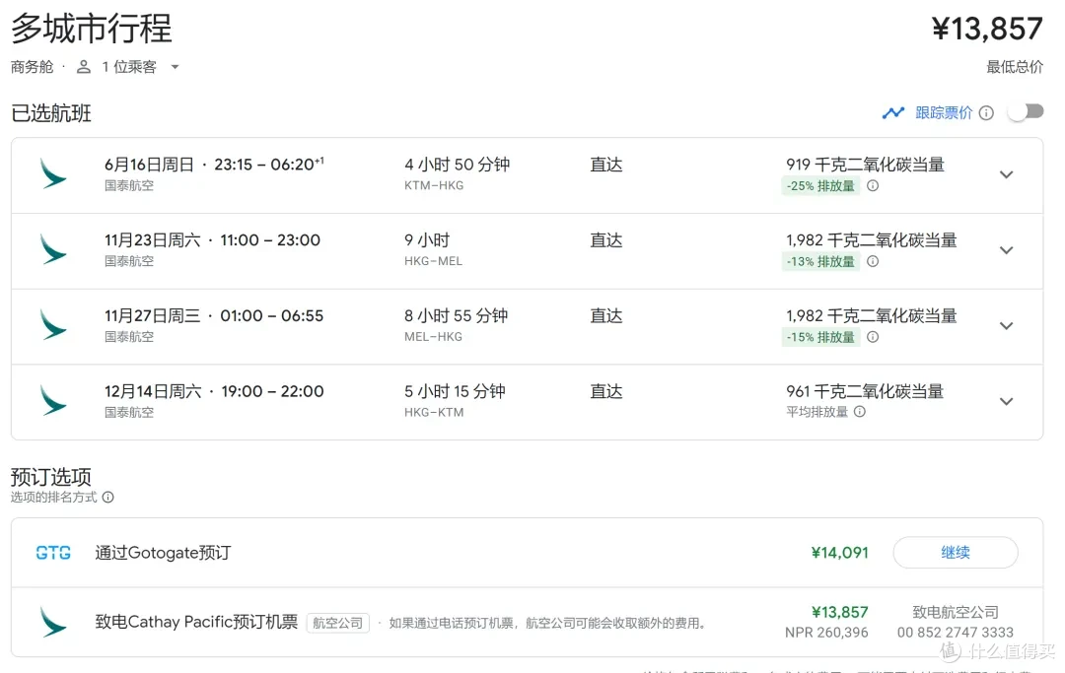Click the price tracking trend-line icon
This screenshot has height=673, width=1065.
(x=893, y=112)
